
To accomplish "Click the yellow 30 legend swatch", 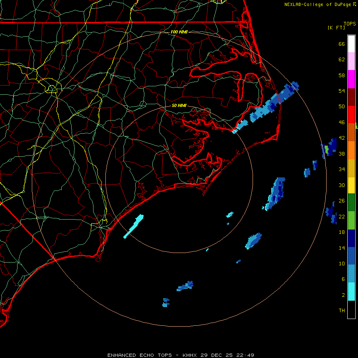I will (351, 185).
